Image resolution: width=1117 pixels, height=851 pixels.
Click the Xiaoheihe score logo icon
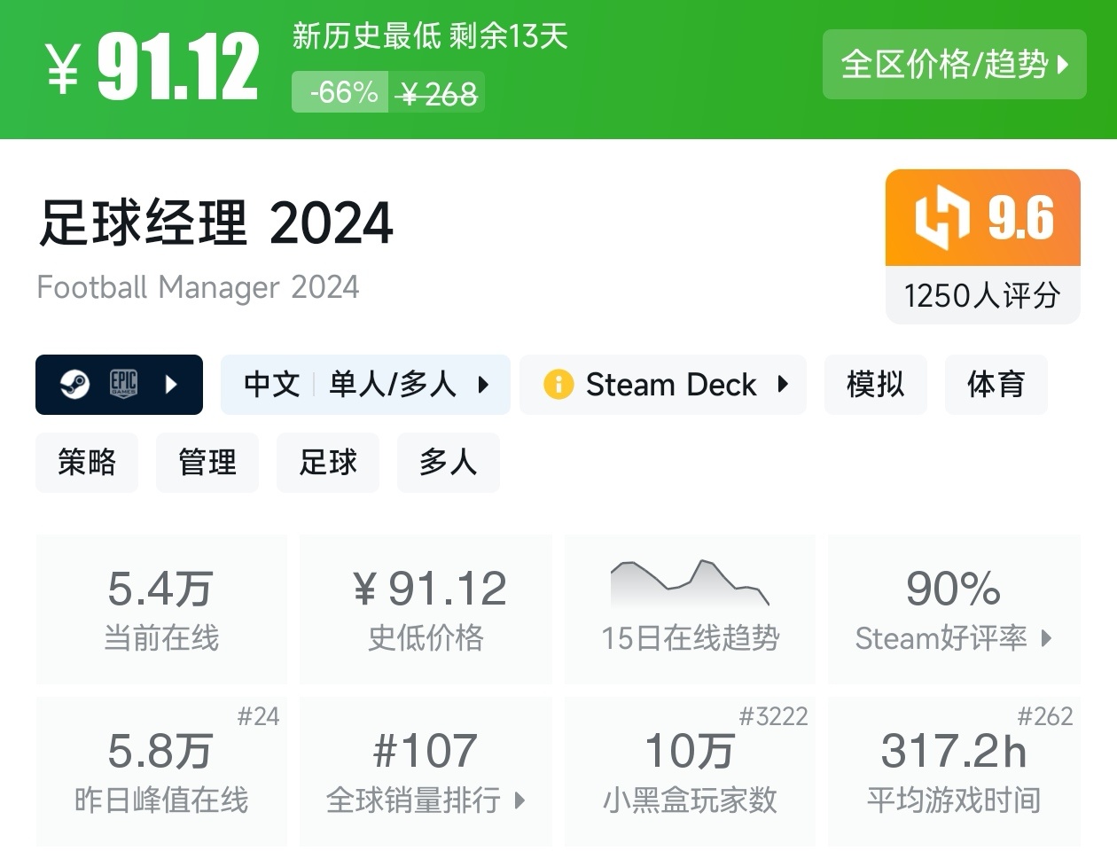[941, 217]
